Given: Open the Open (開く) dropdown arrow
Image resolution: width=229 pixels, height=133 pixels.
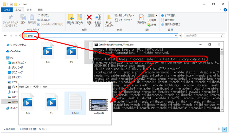Looking at the screenshot, I should point(157,15).
